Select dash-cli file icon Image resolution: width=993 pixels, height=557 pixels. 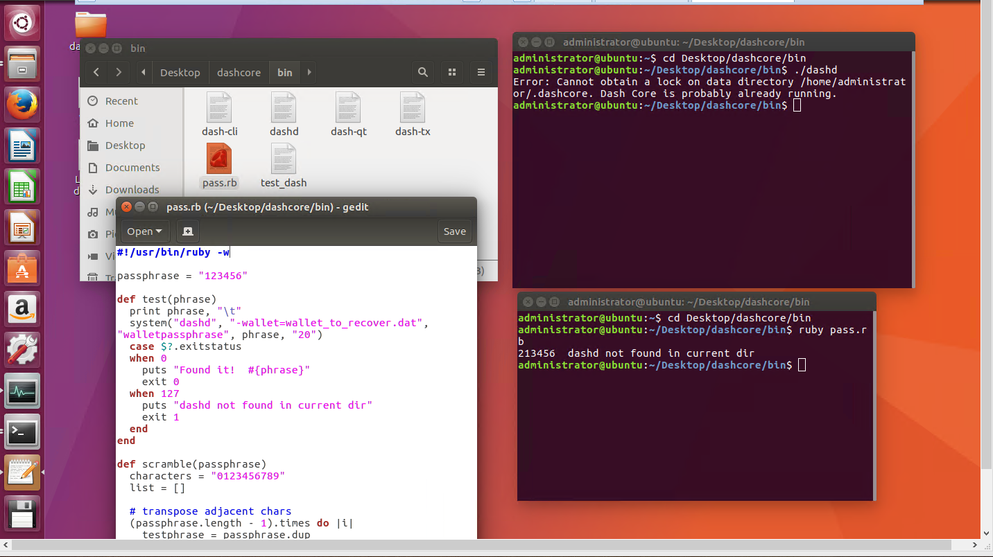pos(219,114)
